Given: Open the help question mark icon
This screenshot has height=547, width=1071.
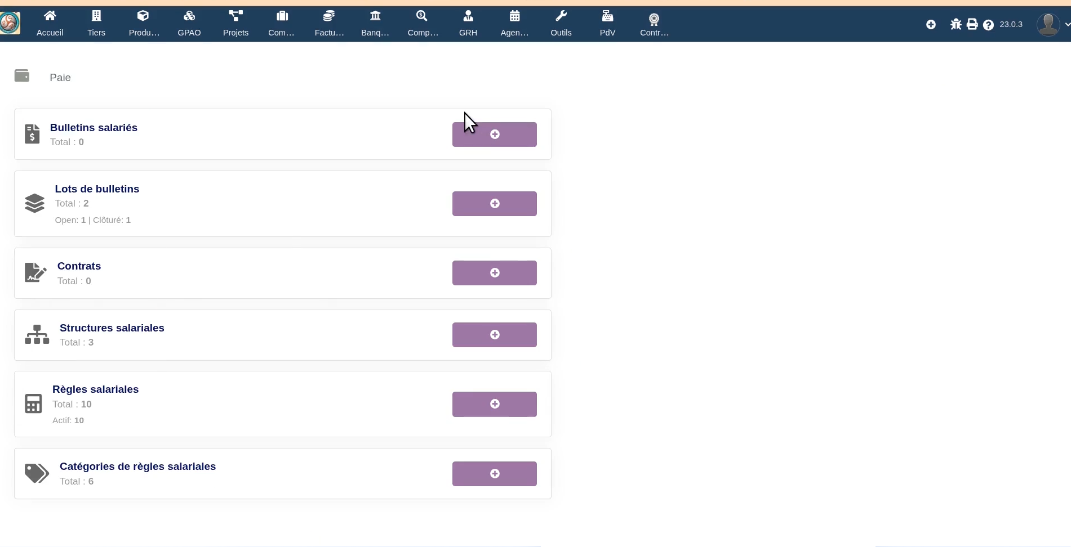Looking at the screenshot, I should [x=988, y=25].
